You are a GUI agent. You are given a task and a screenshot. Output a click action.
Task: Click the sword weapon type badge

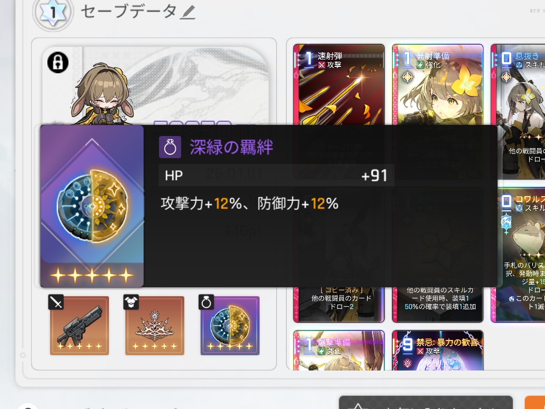[56, 302]
